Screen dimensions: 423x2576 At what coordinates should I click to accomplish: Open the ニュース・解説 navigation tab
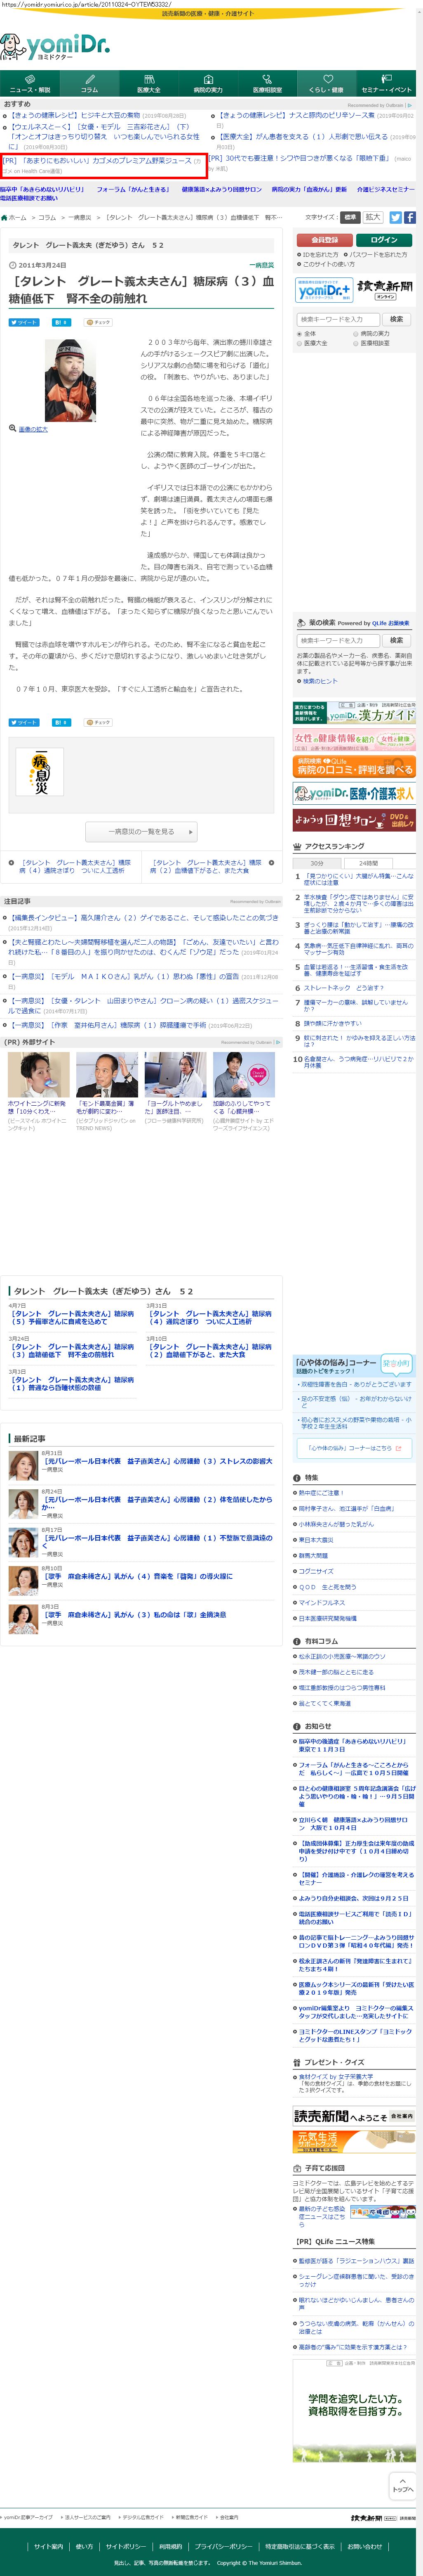tap(30, 83)
